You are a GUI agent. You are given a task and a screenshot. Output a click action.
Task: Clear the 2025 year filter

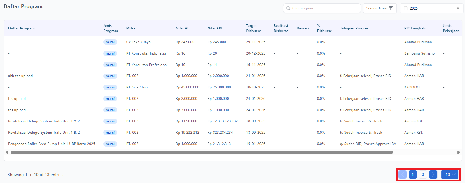(458, 8)
